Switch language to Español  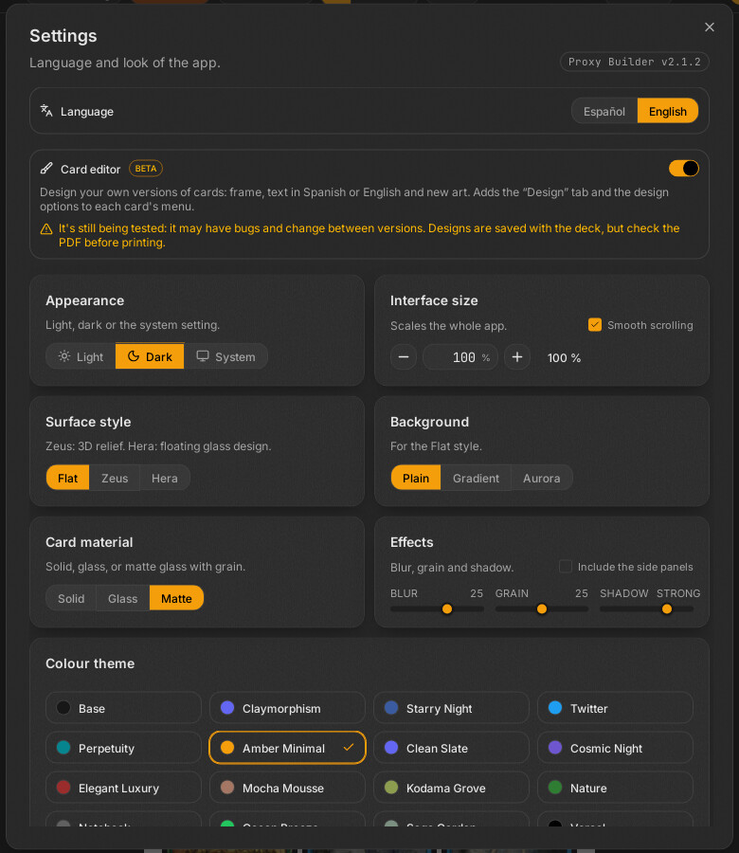604,112
